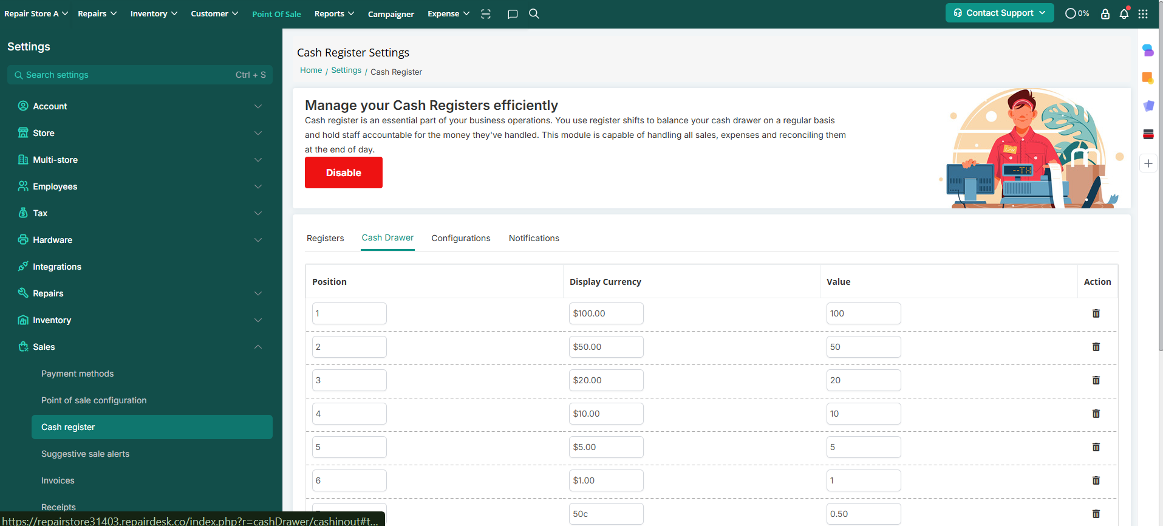Viewport: 1163px width, 526px height.
Task: Open Payment methods in Sales settings
Action: tap(77, 374)
